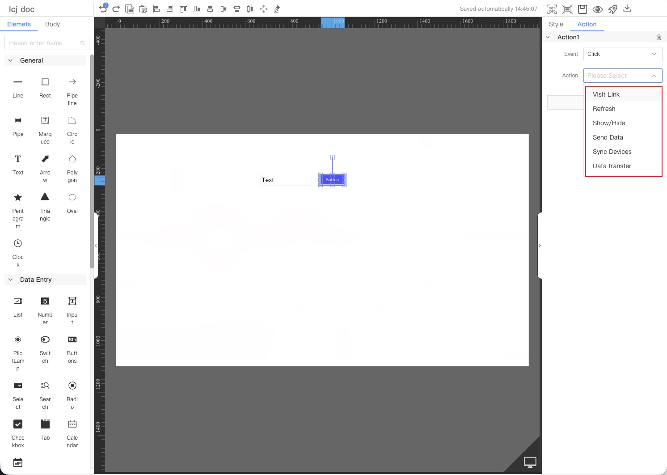Publish using the rocket icon
Image resolution: width=667 pixels, height=475 pixels.
click(x=612, y=9)
